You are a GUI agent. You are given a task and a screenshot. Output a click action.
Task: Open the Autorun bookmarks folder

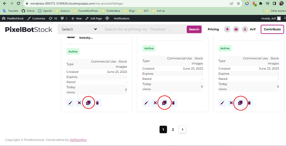63,11
